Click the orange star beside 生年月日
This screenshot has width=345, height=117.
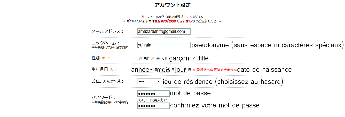click(112, 69)
